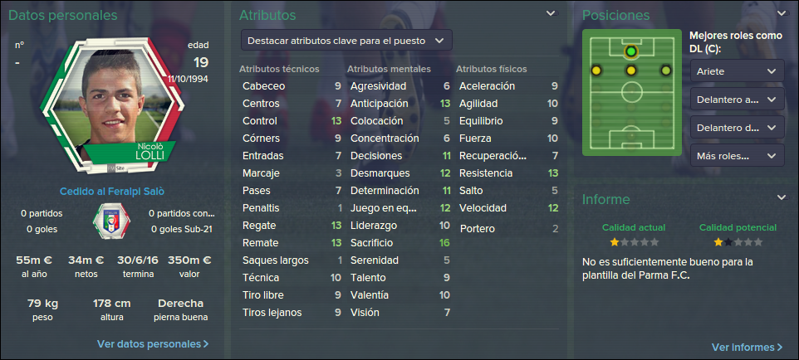Click the Sacrificio attribute row
799x360 pixels.
pos(400,243)
